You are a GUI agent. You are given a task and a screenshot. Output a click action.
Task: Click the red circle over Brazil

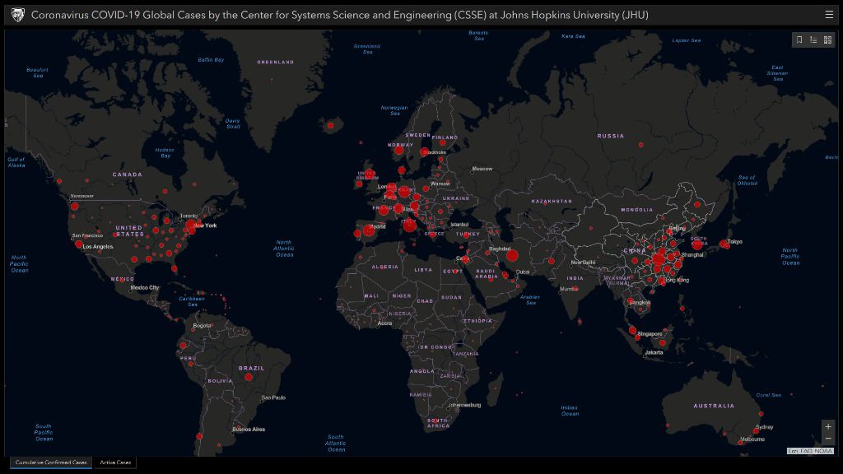point(248,376)
